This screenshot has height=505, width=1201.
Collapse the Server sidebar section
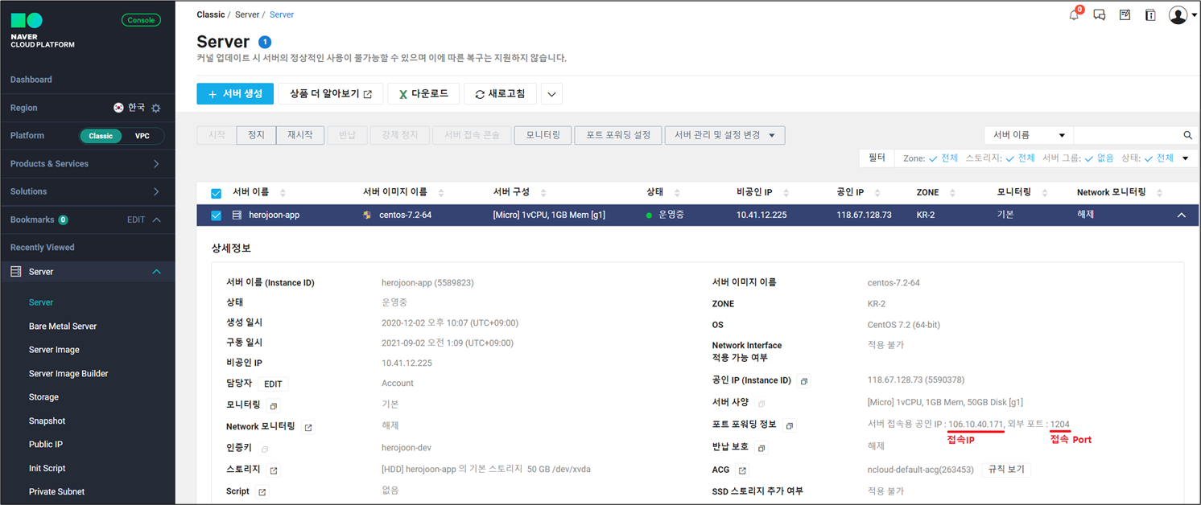coord(156,272)
